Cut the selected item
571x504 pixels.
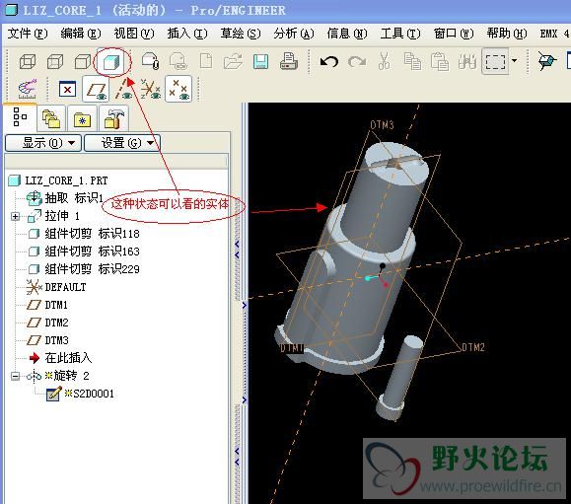tap(385, 61)
